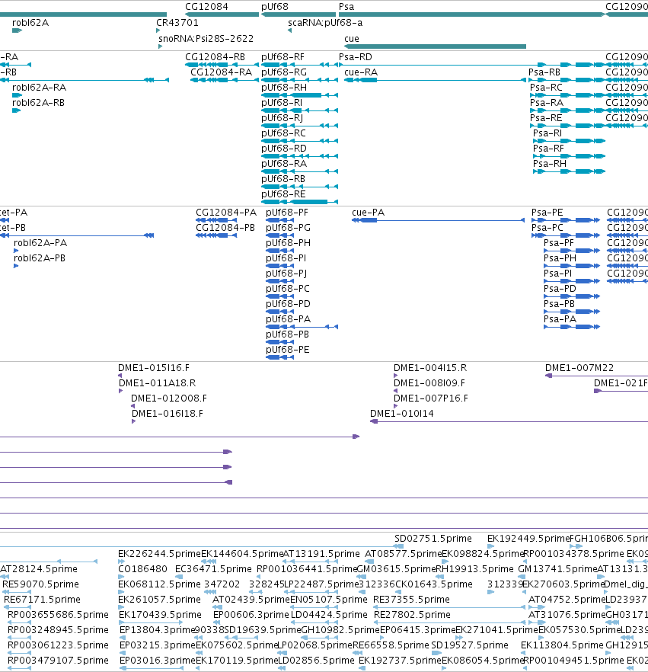The image size is (648, 672).
Task: Select protein robl62A-PB
Action: point(40,258)
